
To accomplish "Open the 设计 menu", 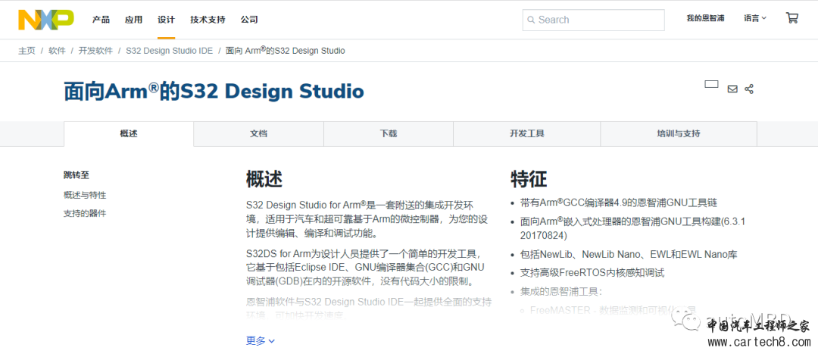I will pyautogui.click(x=167, y=20).
